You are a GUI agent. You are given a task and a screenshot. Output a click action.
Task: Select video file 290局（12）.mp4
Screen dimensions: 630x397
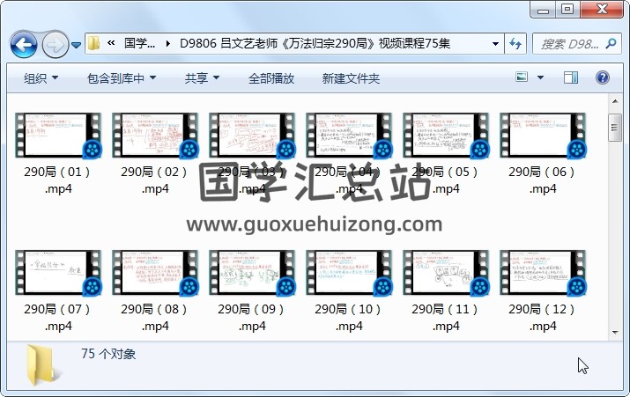(x=543, y=291)
